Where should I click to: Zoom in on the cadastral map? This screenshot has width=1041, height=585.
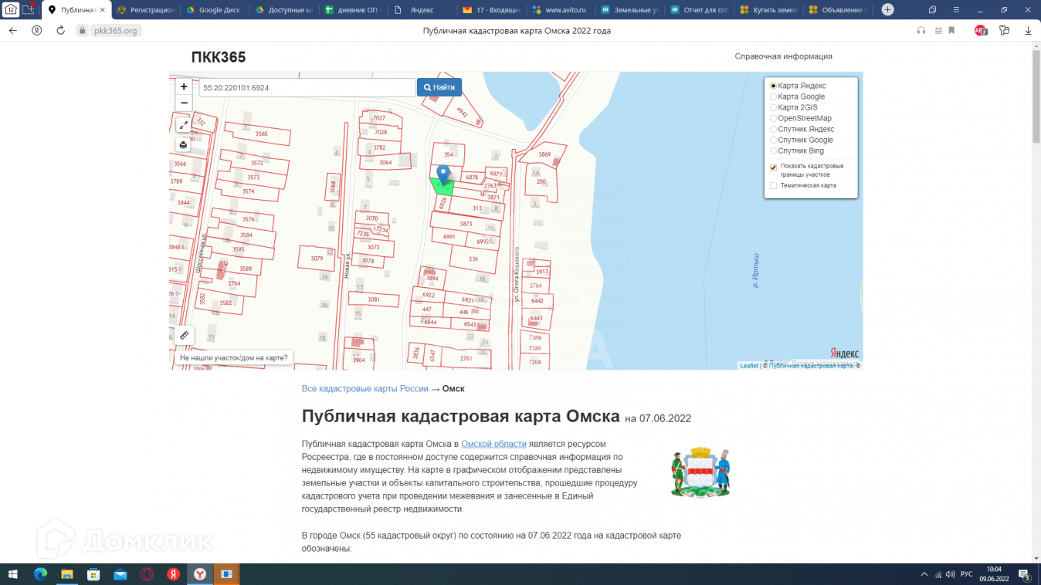coord(184,87)
